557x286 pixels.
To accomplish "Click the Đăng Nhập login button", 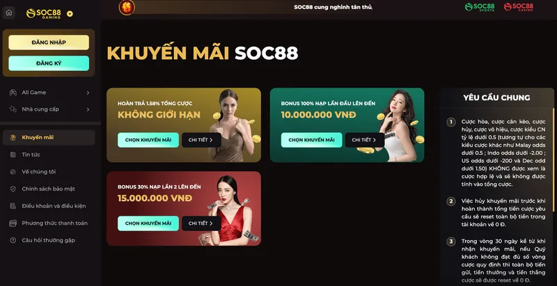I will [49, 42].
